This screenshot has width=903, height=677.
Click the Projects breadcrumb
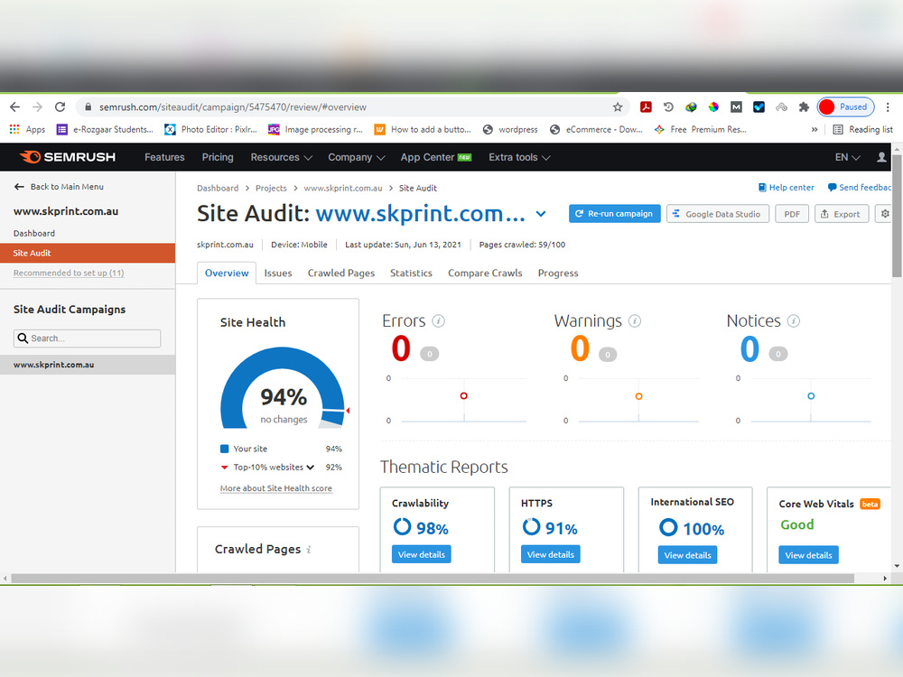pyautogui.click(x=271, y=189)
